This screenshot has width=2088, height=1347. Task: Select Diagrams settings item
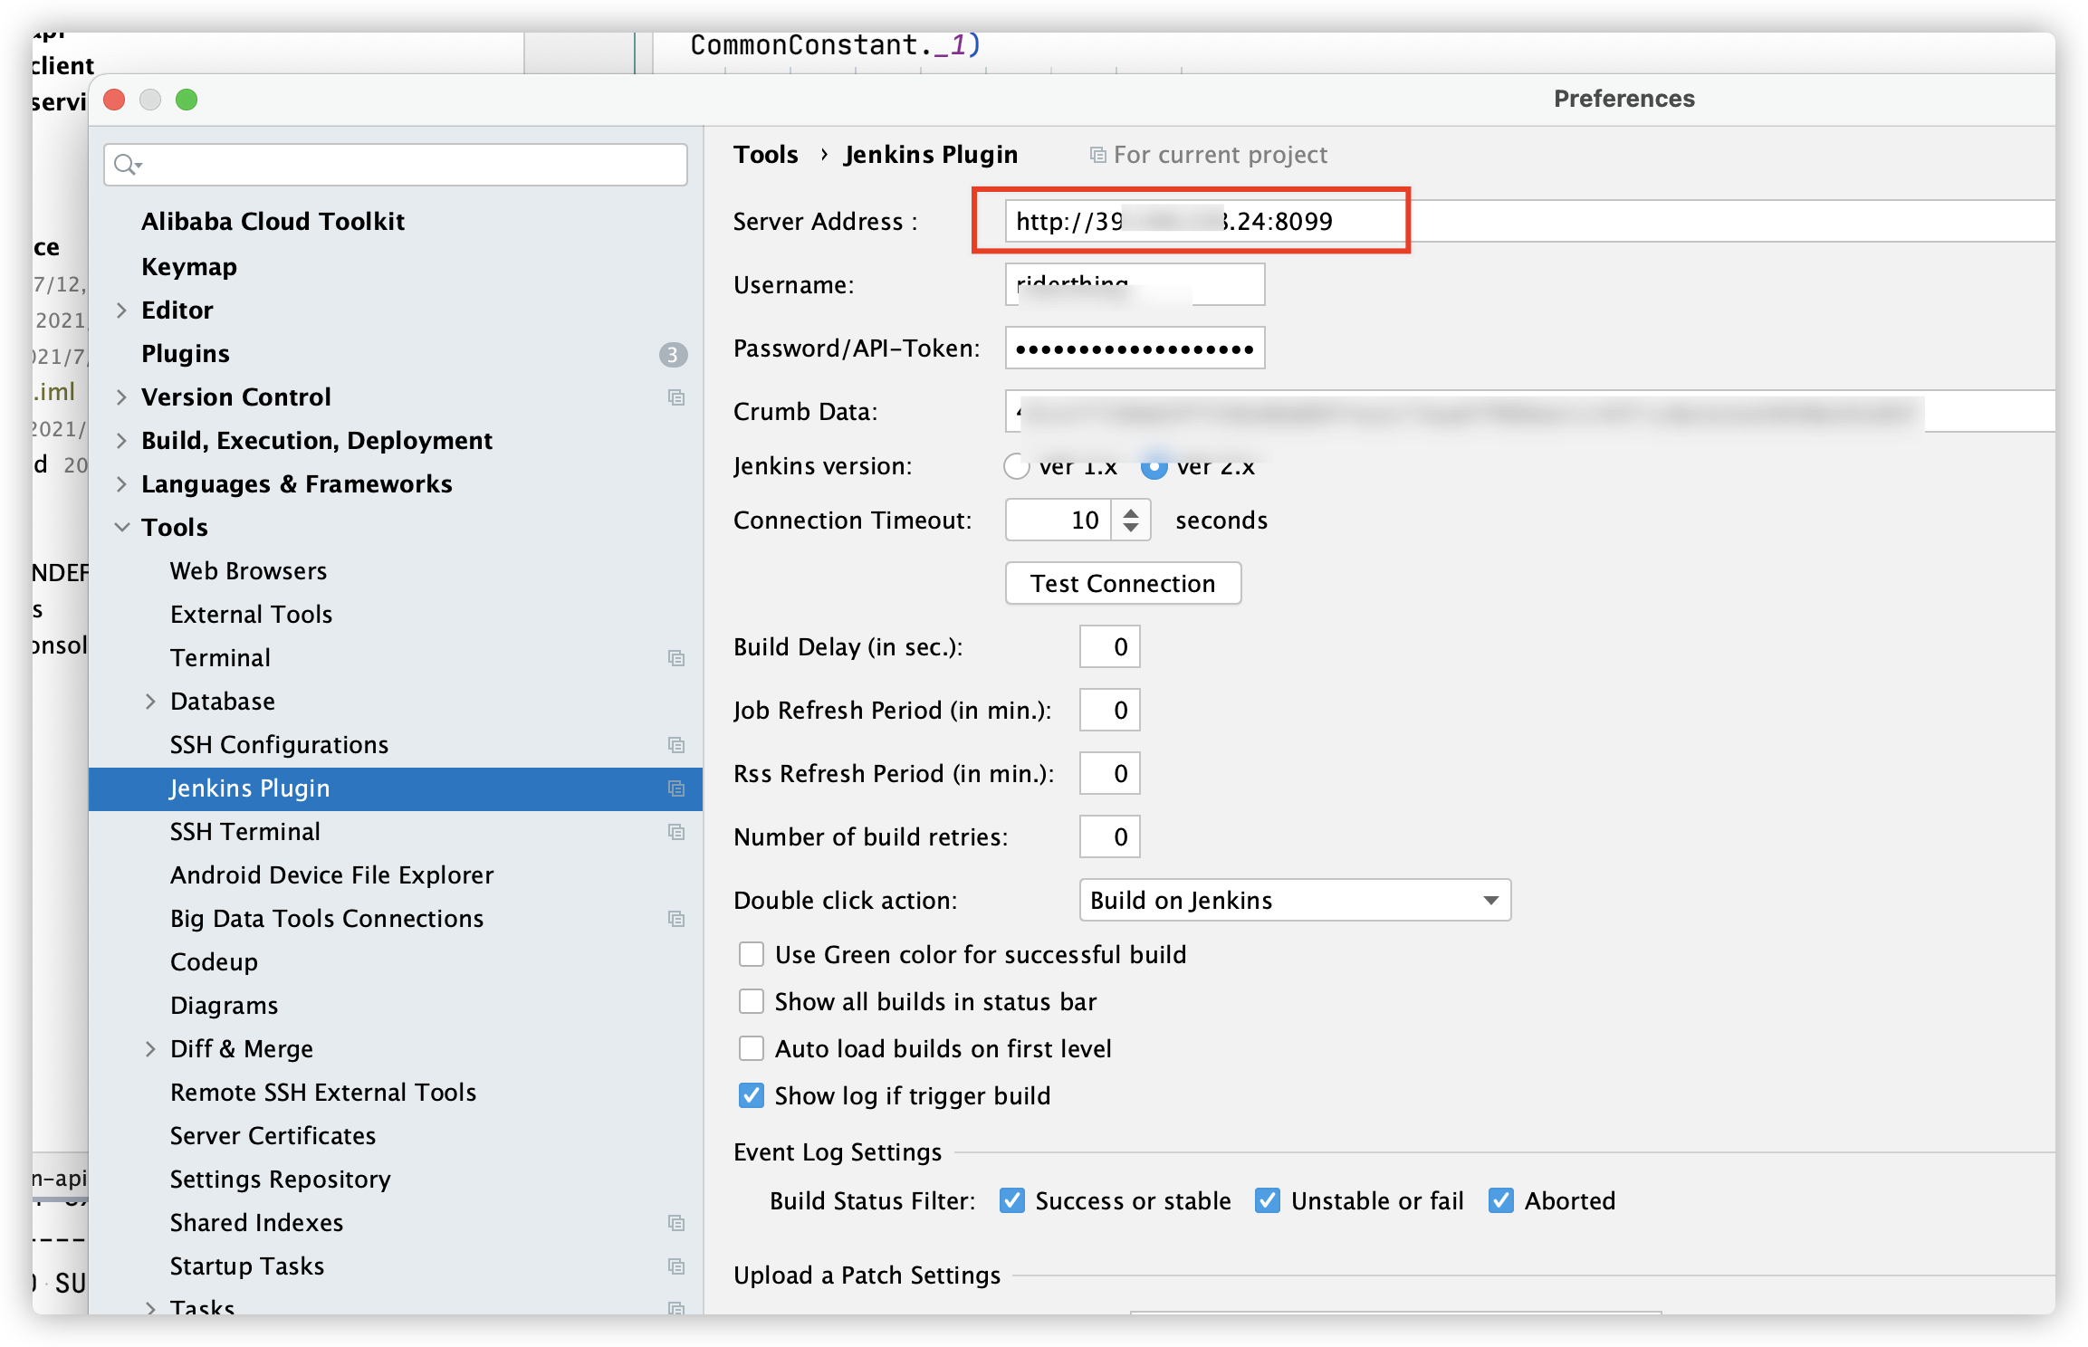click(224, 1006)
